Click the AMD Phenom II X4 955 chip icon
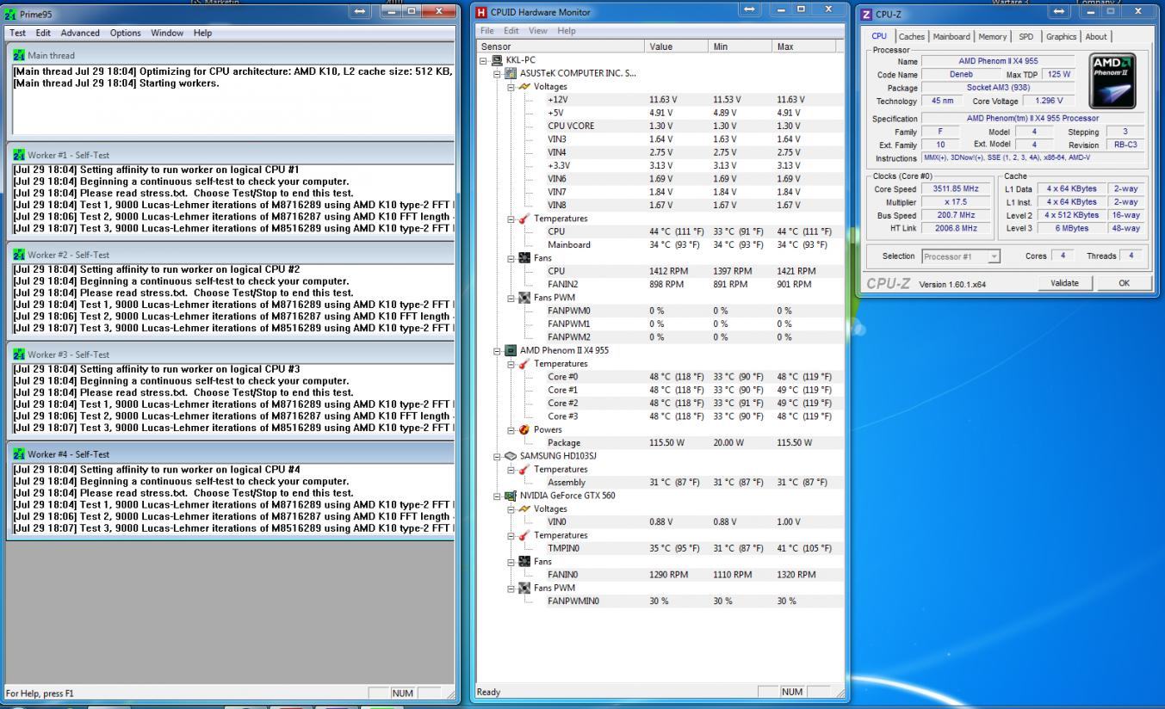Viewport: 1165px width, 709px height. pyautogui.click(x=511, y=350)
